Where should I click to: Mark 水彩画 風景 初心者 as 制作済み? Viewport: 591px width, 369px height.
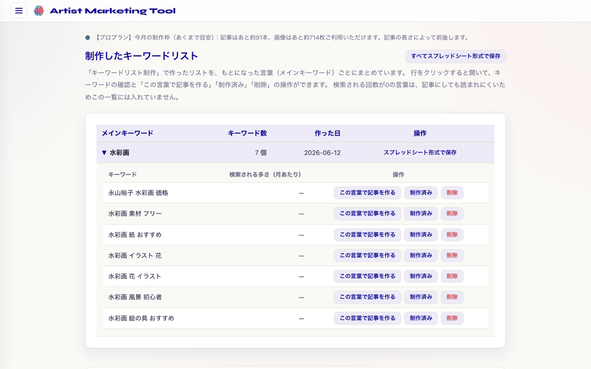click(421, 297)
